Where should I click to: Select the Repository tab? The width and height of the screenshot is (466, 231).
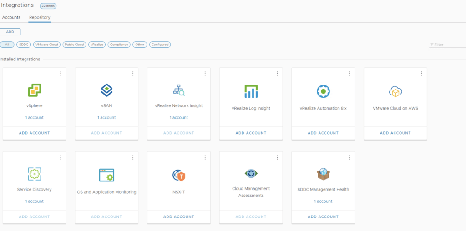click(40, 17)
